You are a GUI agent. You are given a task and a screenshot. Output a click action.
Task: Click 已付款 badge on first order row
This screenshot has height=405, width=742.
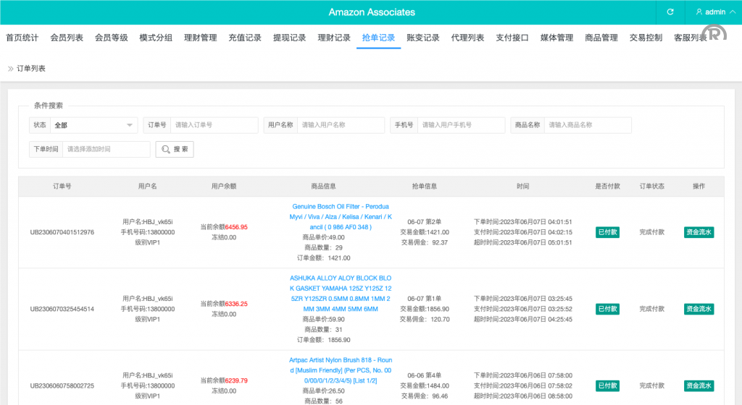coord(607,232)
